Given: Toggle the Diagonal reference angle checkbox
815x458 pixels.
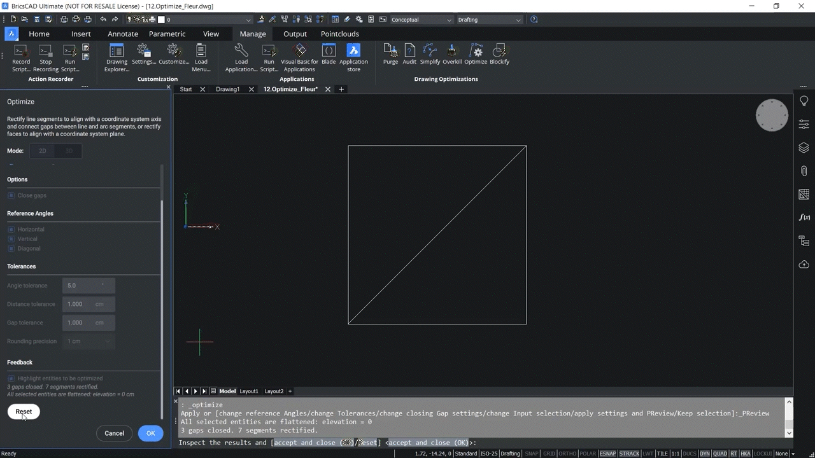Looking at the screenshot, I should 11,248.
